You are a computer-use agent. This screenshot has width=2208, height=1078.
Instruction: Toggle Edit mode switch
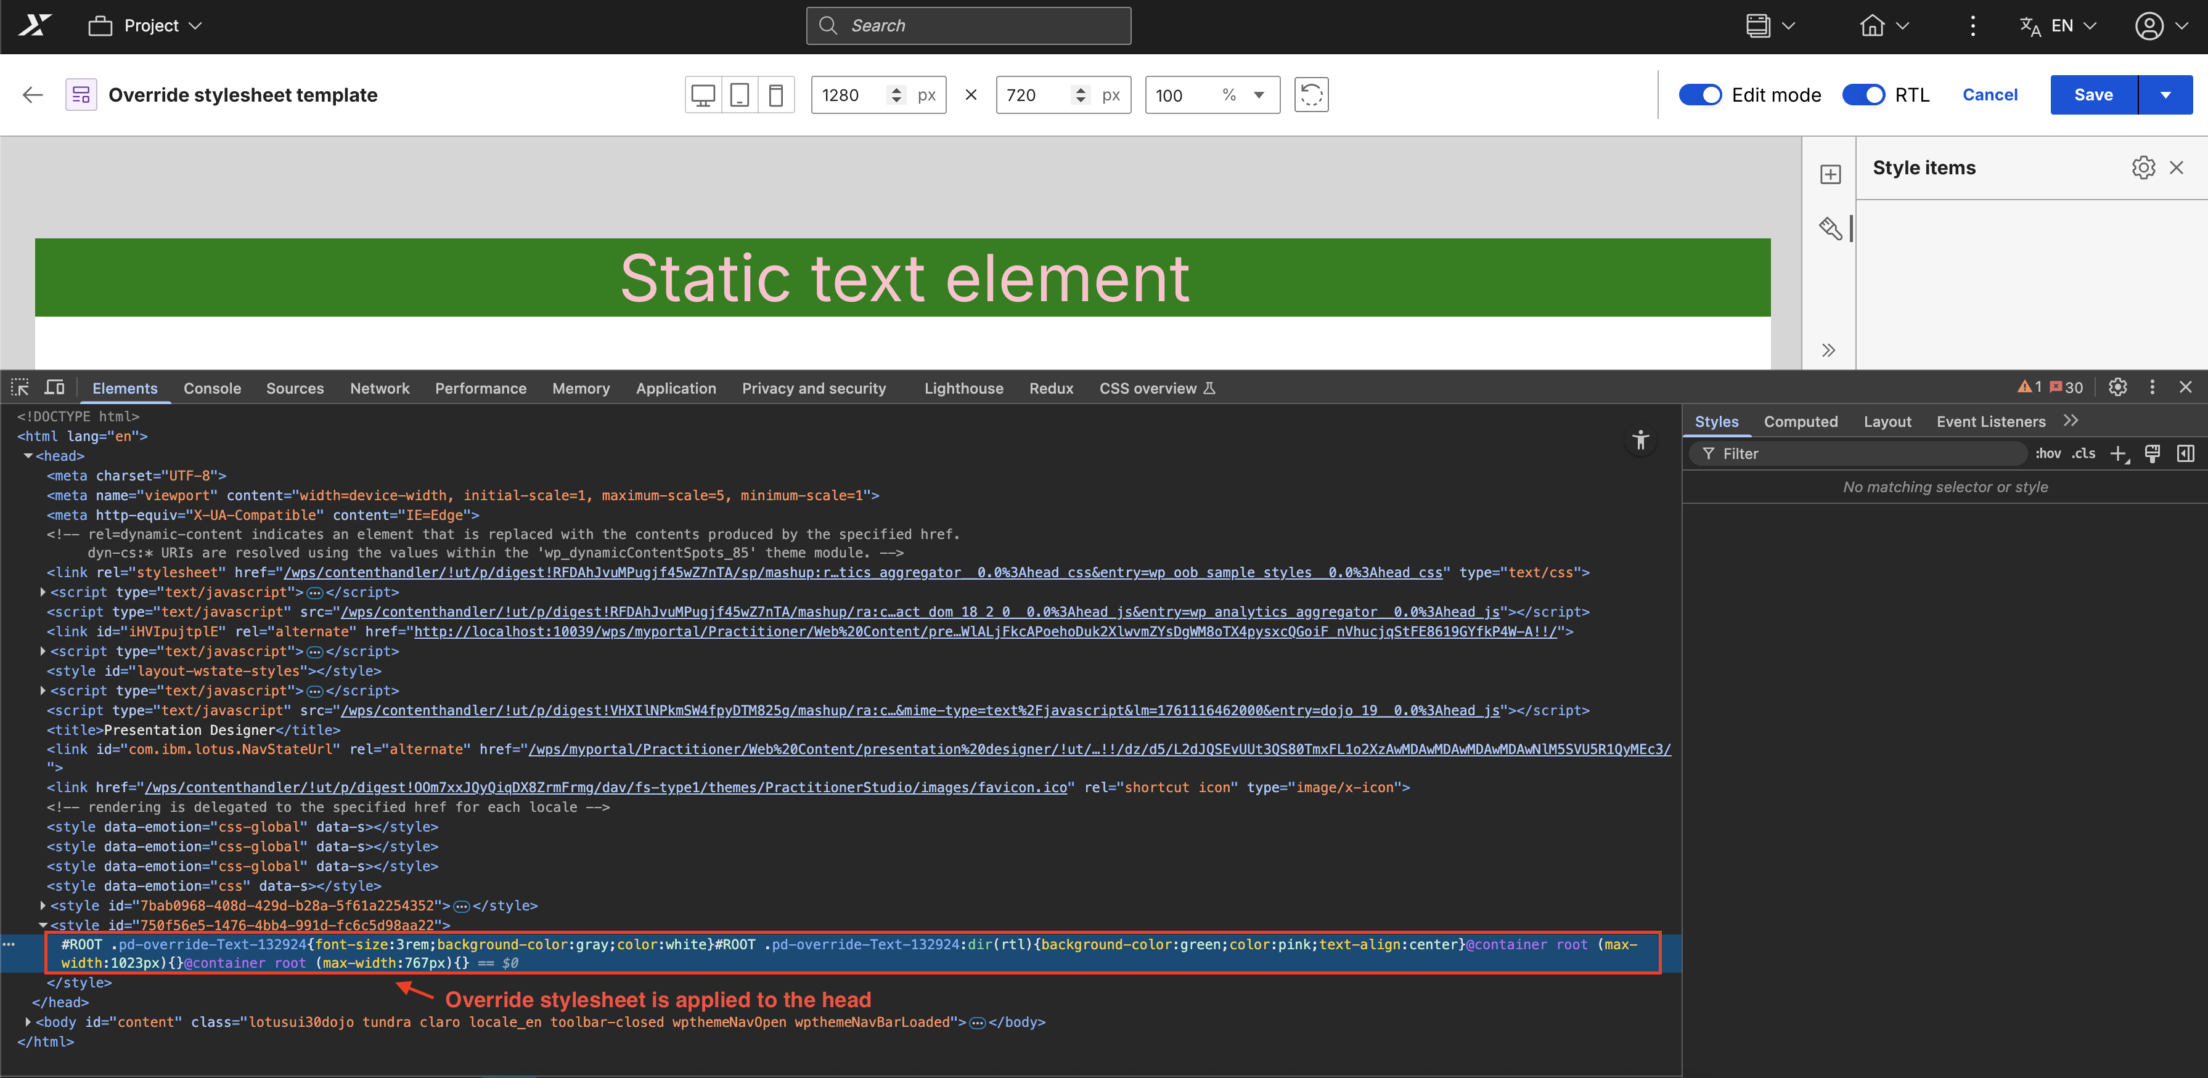coord(1699,95)
